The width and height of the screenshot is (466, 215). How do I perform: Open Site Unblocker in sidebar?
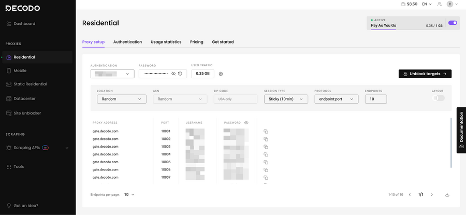23,113
